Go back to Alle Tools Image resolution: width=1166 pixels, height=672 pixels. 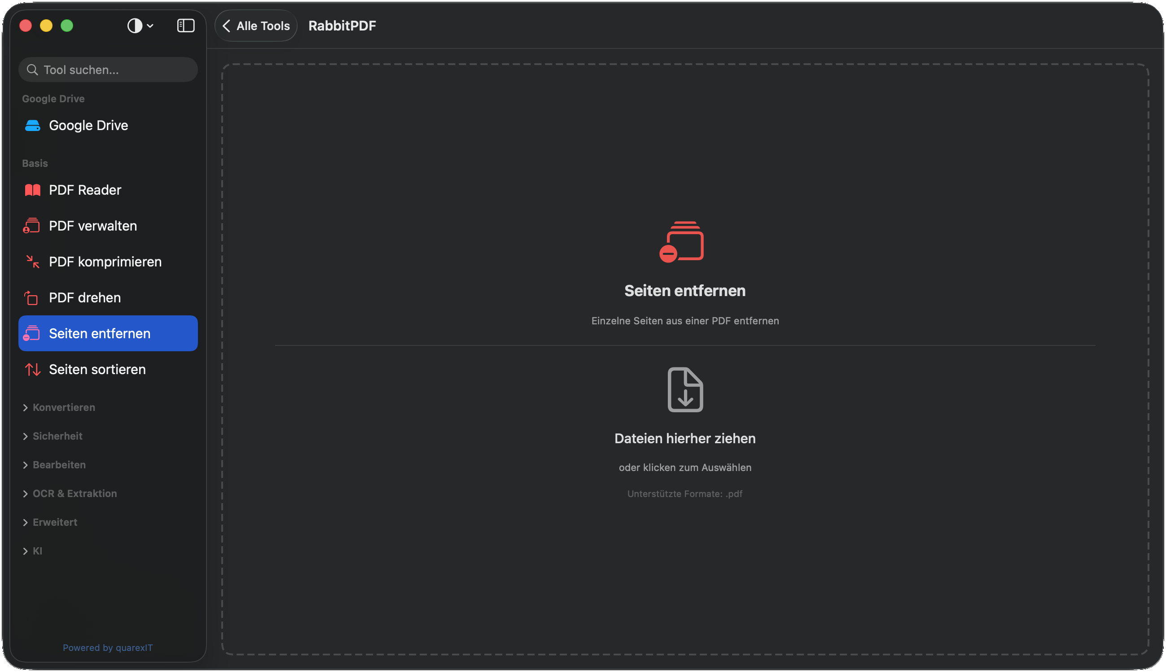point(256,26)
